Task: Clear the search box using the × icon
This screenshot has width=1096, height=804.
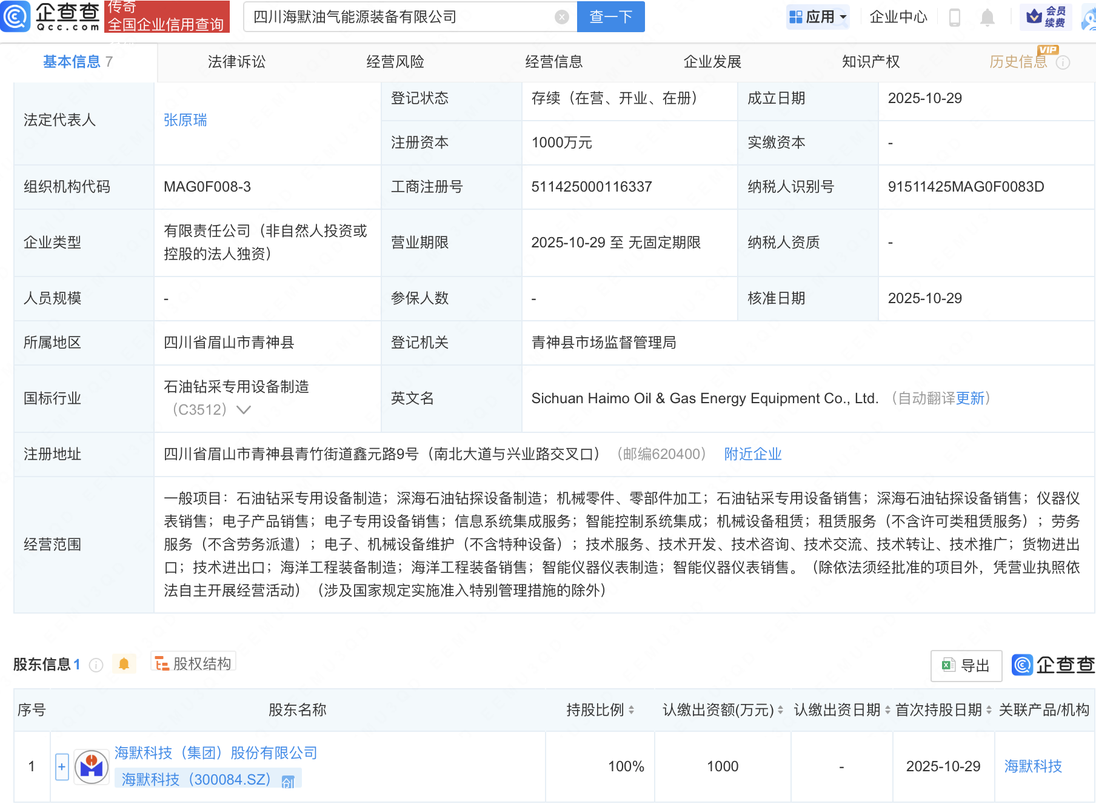Action: [x=562, y=16]
